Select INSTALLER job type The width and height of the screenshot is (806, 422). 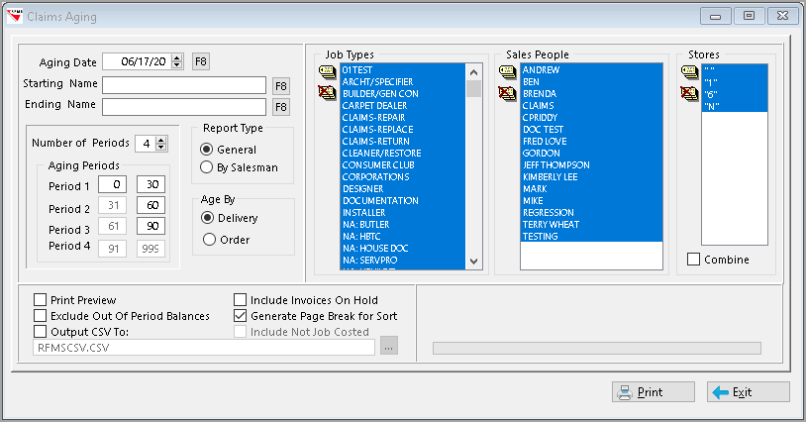click(403, 212)
